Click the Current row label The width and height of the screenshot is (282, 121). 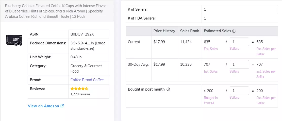134,42
